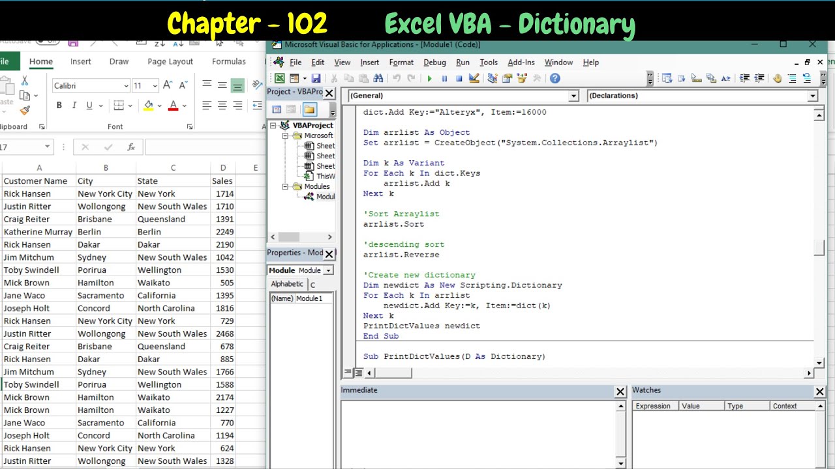Click Toggle Folders icon in Project pane
Viewport: 835px width, 469px height.
309,109
